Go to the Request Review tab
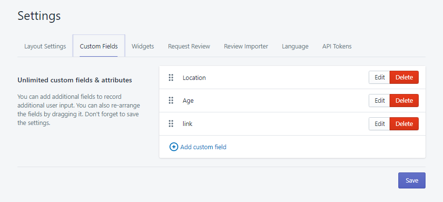Image resolution: width=443 pixels, height=202 pixels. pos(189,47)
